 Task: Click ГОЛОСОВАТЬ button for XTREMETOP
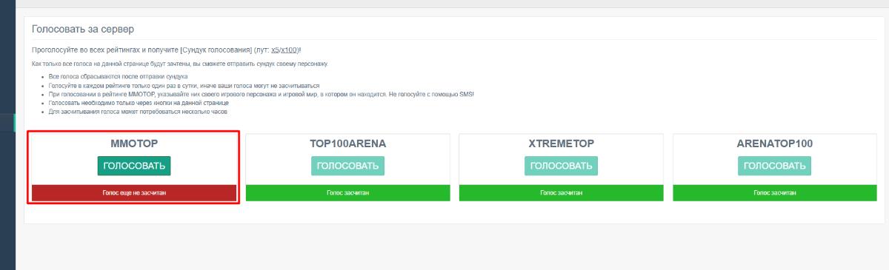pos(561,166)
